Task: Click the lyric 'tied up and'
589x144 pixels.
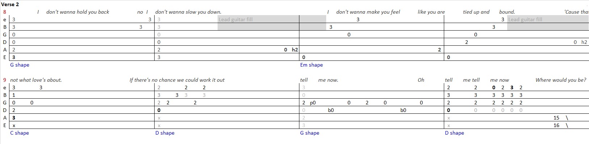Action: (476, 12)
